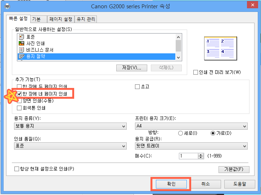Check 항상 현재 설정으로 인쇄(P)
Image resolution: width=261 pixels, height=195 pixels.
pyautogui.click(x=17, y=169)
